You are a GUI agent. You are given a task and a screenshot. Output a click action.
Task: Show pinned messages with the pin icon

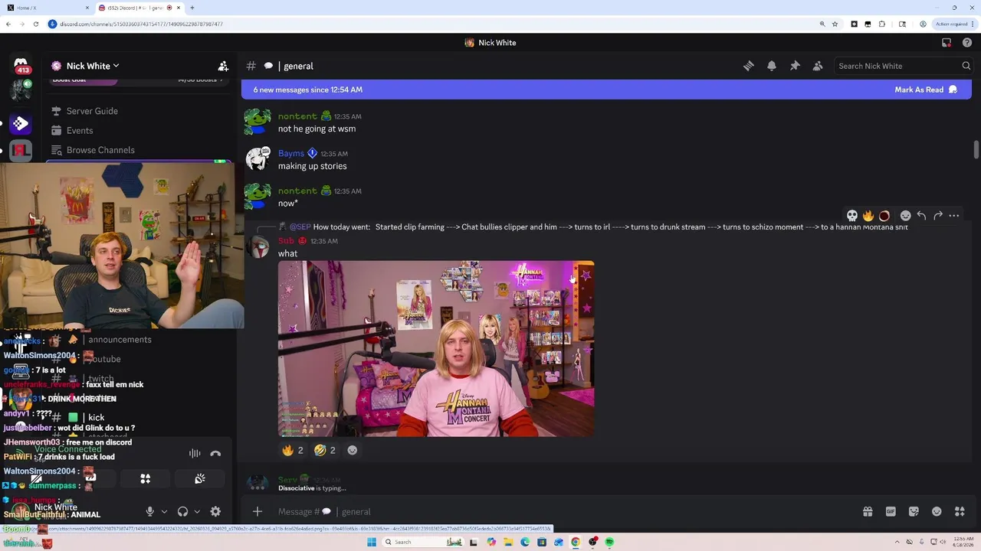[795, 66]
